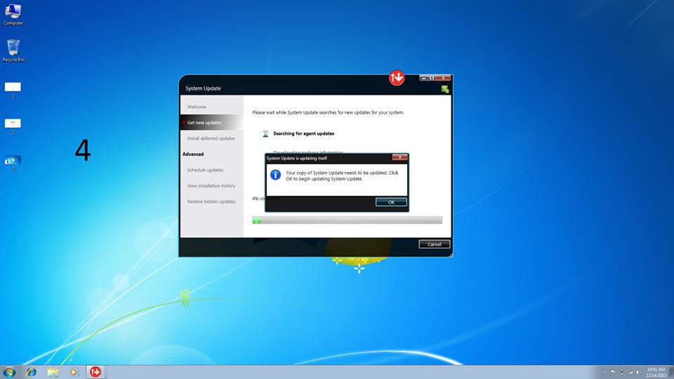Select desktop file named 2
Viewport: 674px width, 379px height.
pos(13,126)
